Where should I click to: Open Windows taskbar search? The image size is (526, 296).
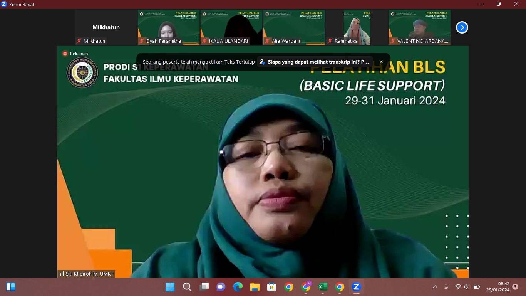(187, 287)
